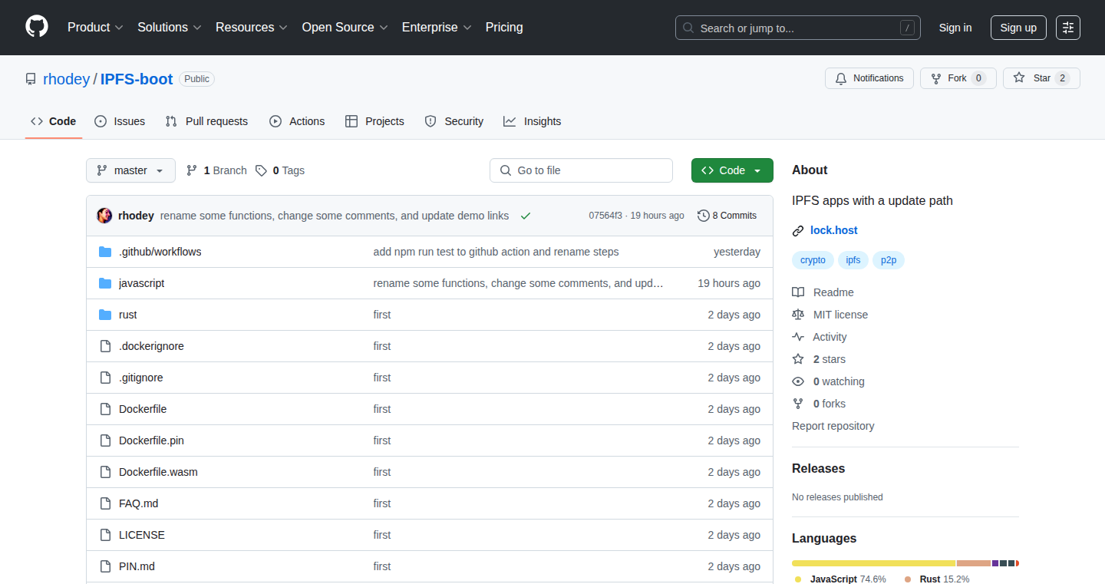Fork the IPFS-boot repository
Screen dimensions: 1105x584
click(x=958, y=78)
